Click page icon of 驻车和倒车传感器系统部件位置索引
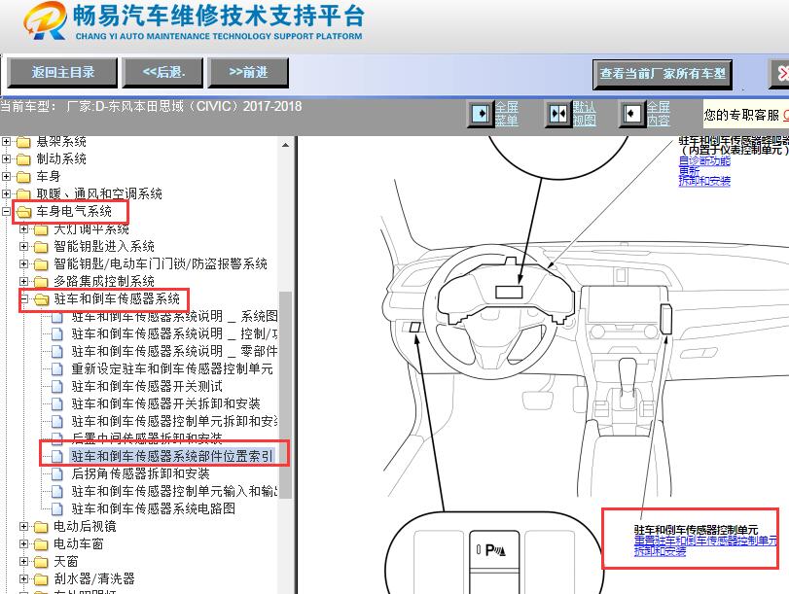The height and width of the screenshot is (594, 789). (x=57, y=456)
